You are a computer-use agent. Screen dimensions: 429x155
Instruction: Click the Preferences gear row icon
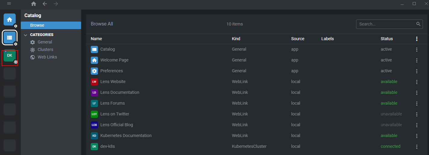coord(94,71)
